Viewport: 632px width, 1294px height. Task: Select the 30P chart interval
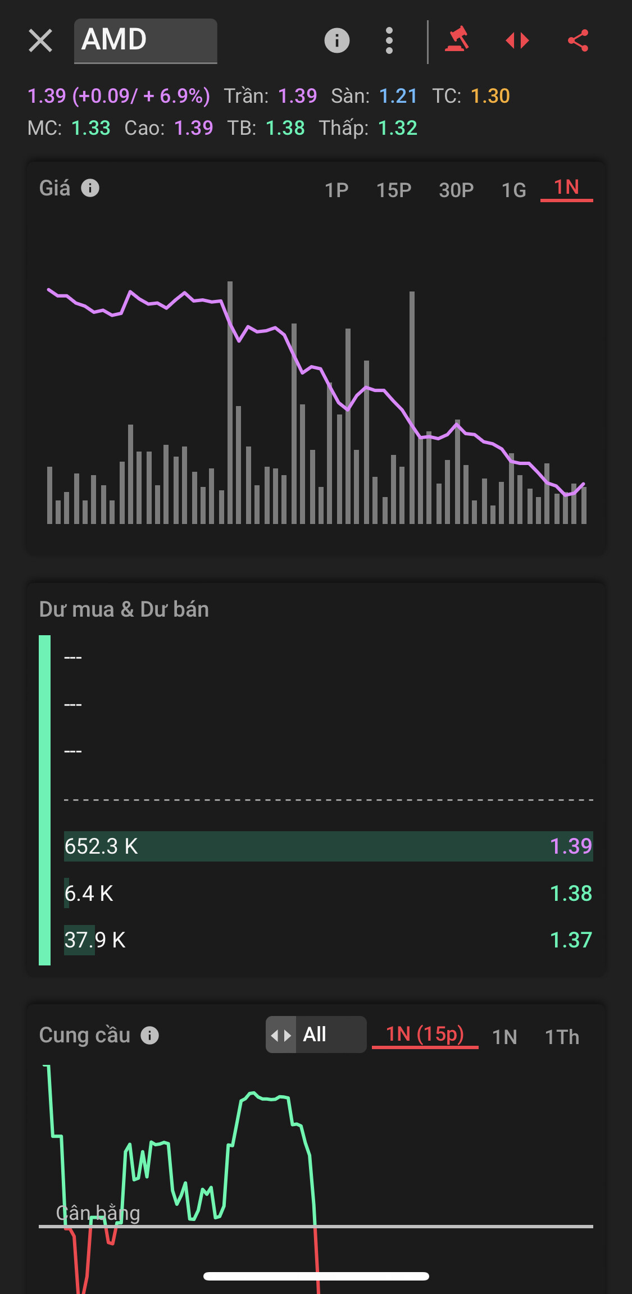click(x=456, y=190)
